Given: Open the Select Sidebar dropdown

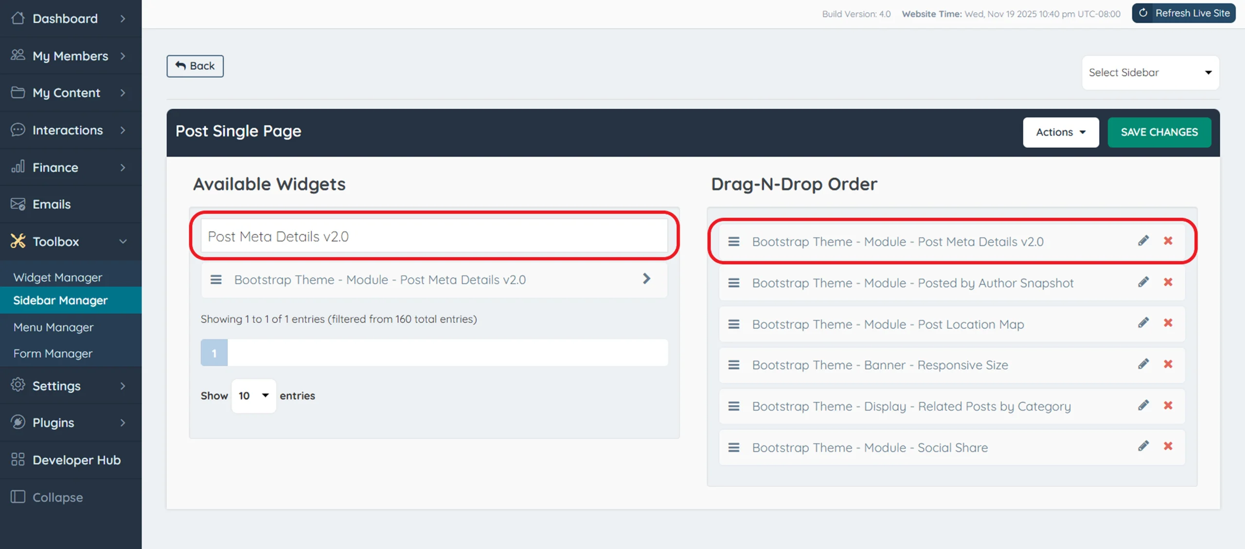Looking at the screenshot, I should click(1150, 72).
